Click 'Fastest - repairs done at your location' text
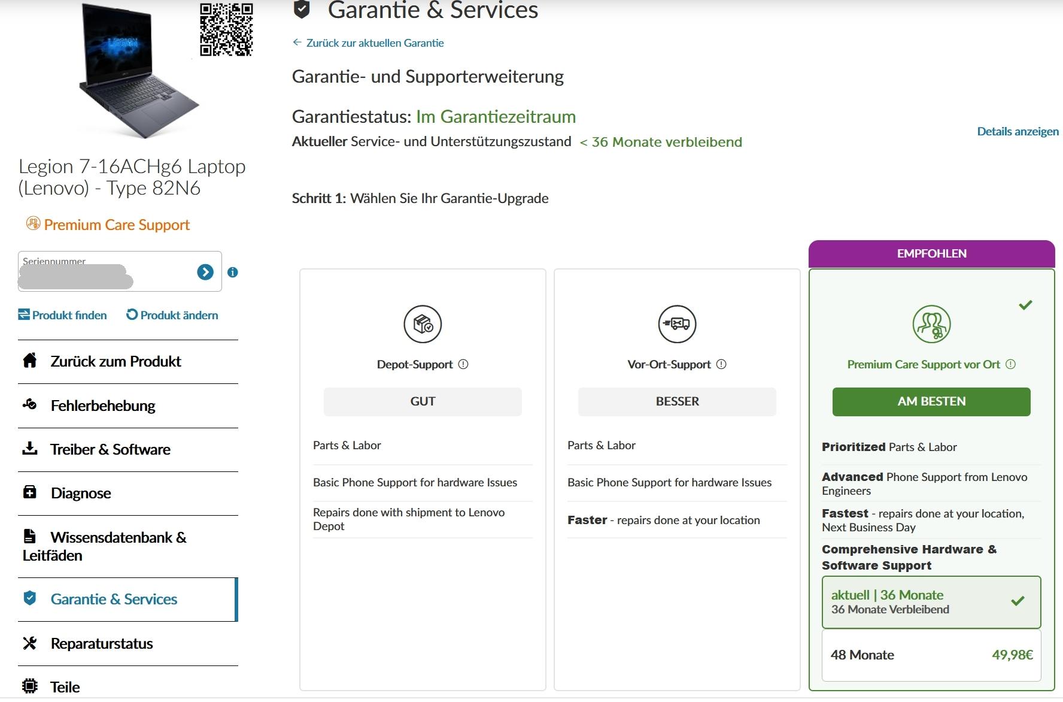The image size is (1063, 702). click(x=923, y=521)
